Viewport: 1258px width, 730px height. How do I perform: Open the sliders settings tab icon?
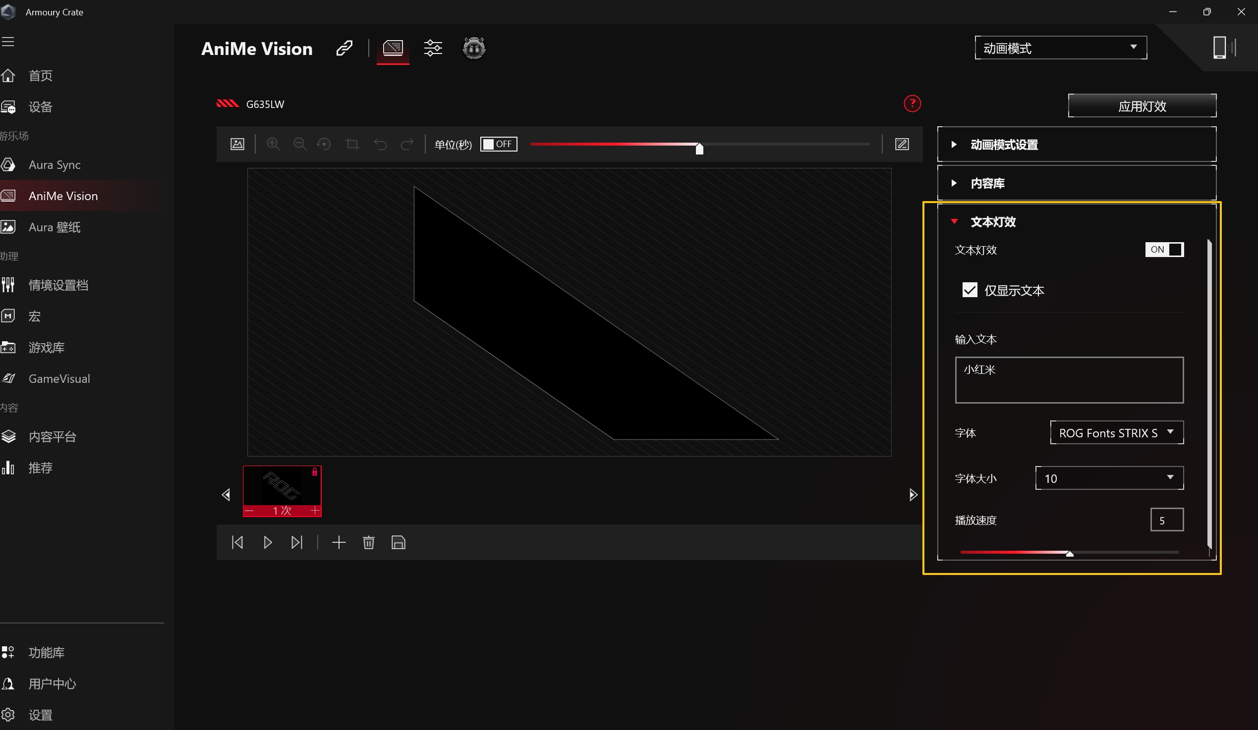(x=433, y=49)
